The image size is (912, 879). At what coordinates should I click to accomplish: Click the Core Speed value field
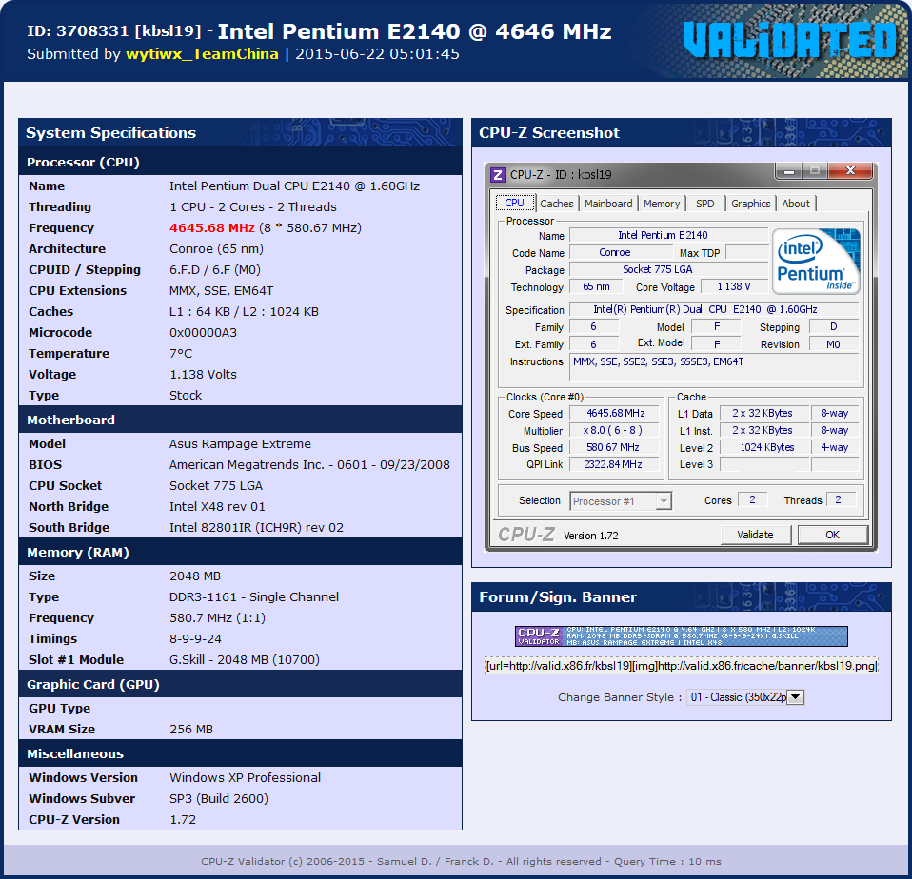615,413
